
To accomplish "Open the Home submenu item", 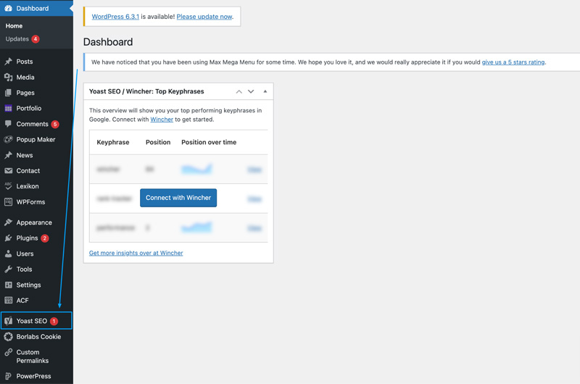I will click(x=14, y=26).
